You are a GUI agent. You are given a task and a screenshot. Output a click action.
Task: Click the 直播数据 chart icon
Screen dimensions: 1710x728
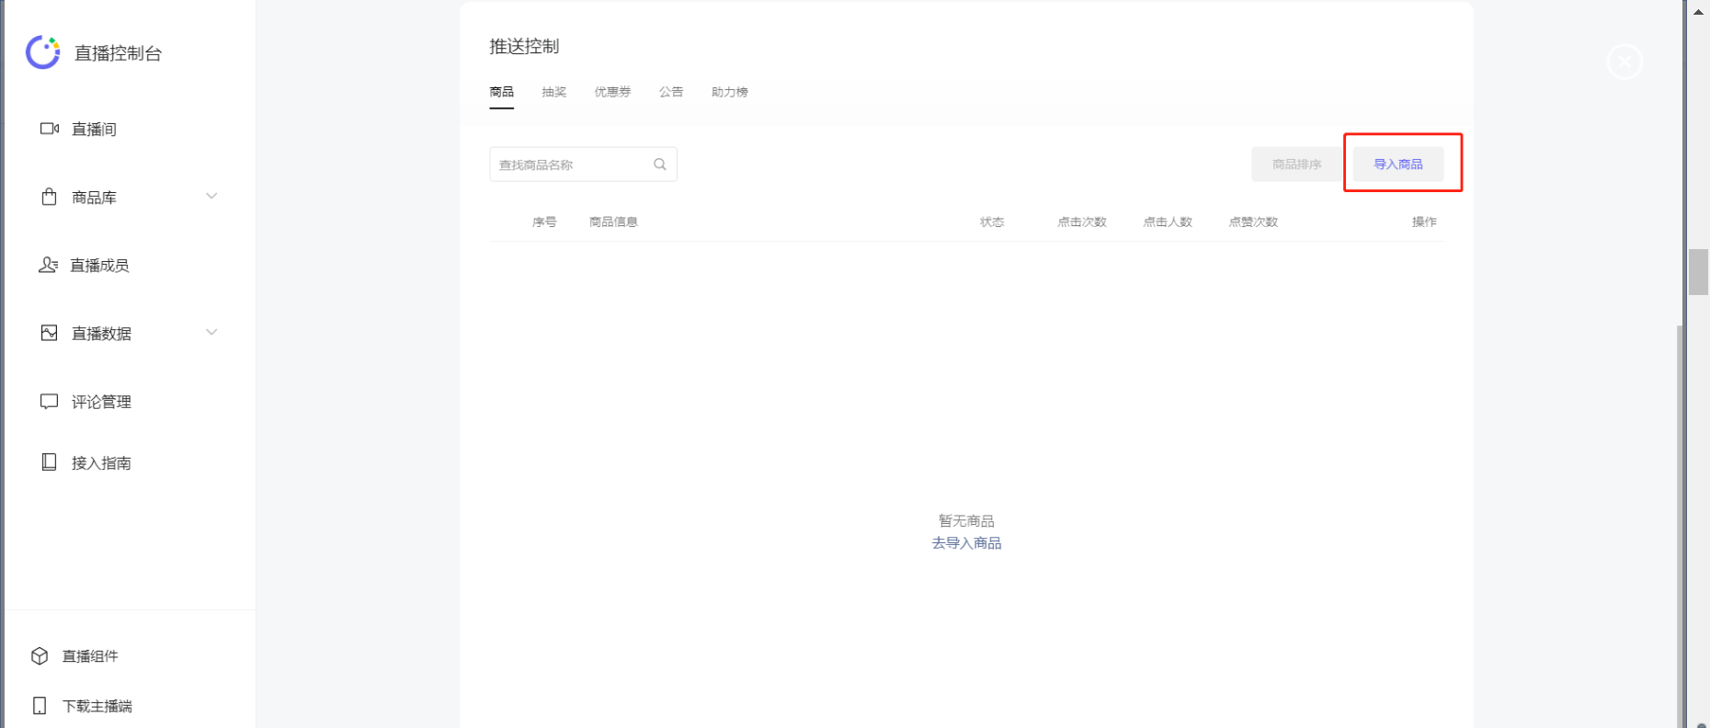click(x=50, y=333)
